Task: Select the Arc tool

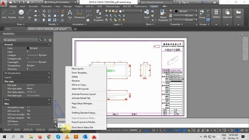Action: [30, 14]
